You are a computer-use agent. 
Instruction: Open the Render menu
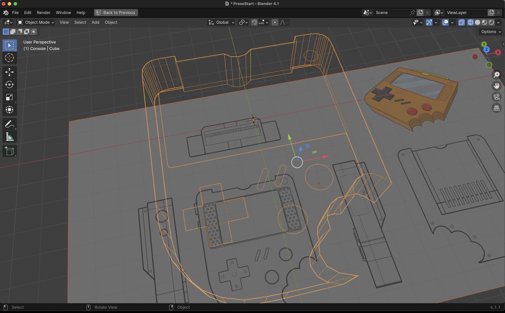[43, 13]
